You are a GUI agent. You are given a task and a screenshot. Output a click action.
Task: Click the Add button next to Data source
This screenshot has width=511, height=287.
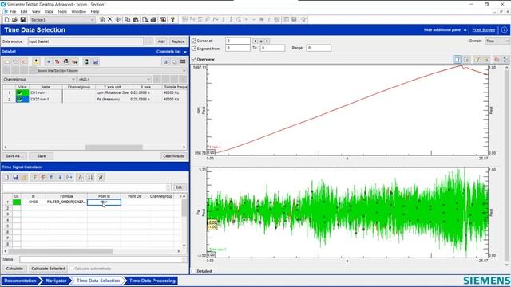pyautogui.click(x=161, y=41)
